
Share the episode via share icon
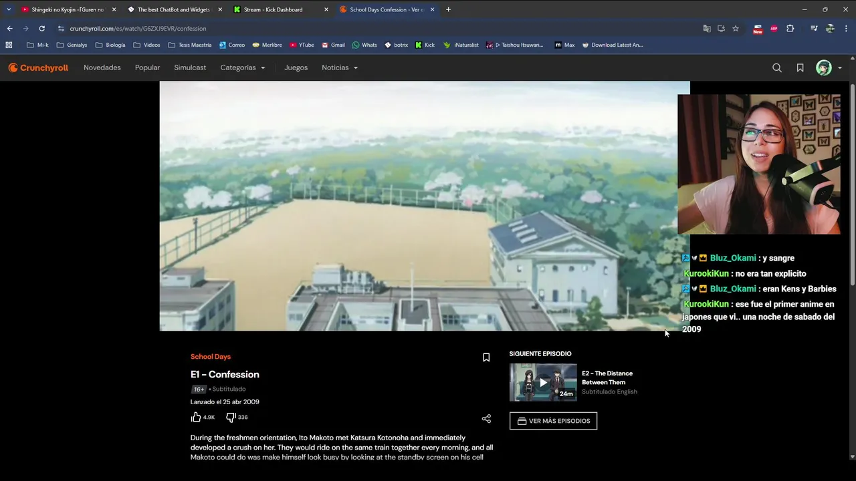coord(486,419)
